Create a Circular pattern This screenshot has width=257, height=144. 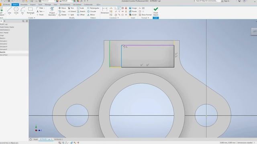tap(92, 12)
